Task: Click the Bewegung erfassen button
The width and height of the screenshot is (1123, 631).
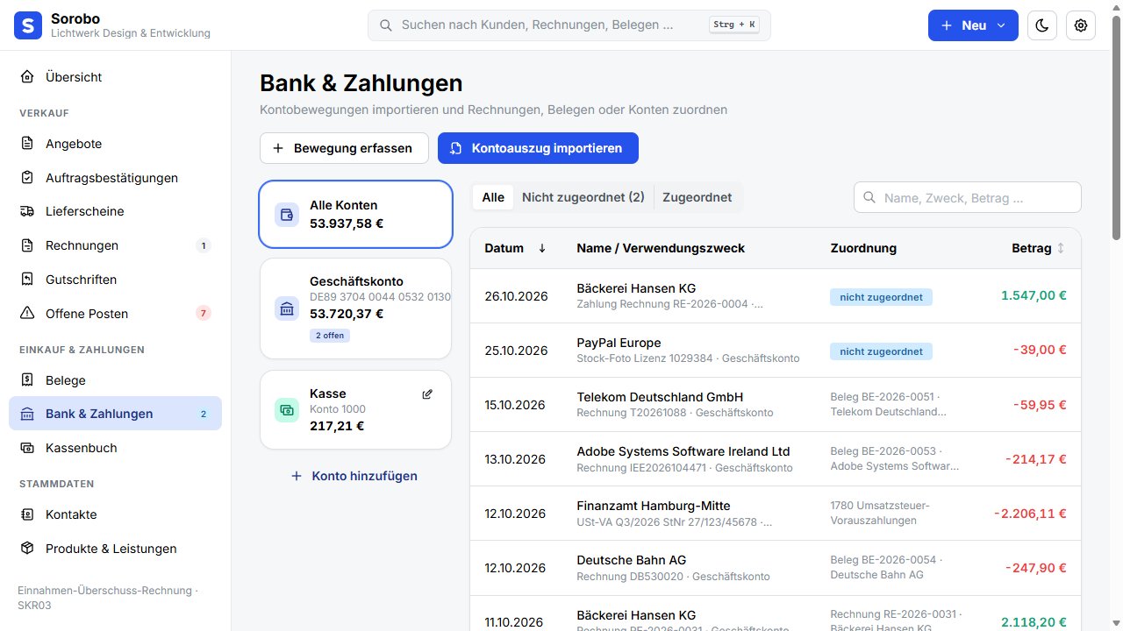Action: coord(344,148)
